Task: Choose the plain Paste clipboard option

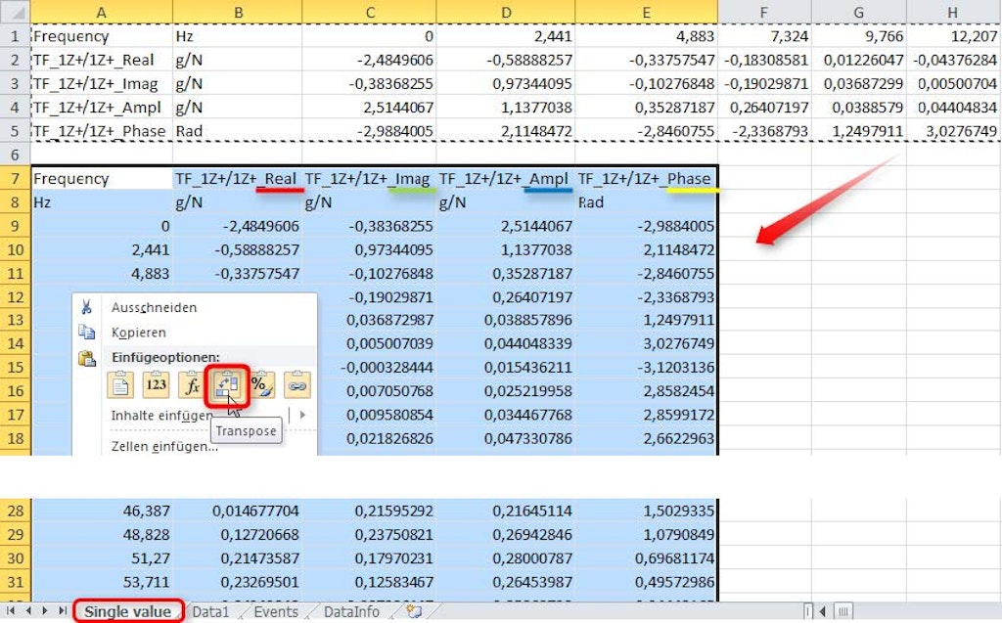Action: click(x=120, y=384)
